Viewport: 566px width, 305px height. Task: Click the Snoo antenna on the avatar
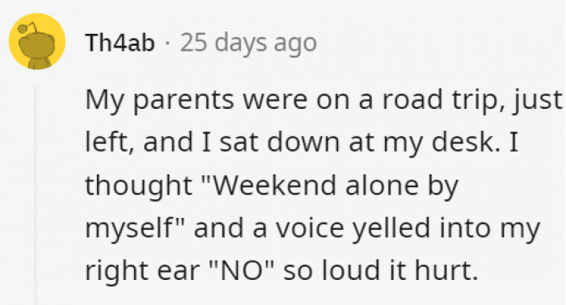click(26, 27)
